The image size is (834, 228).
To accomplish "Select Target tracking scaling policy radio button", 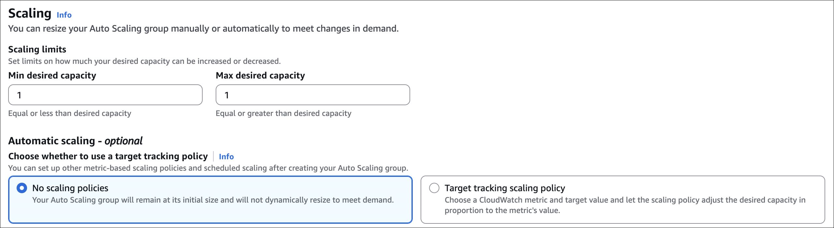I will 434,188.
